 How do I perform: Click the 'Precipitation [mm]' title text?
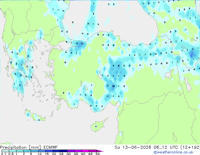coord(20,147)
